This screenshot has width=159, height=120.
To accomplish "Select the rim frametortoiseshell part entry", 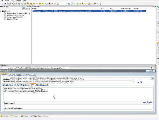I will [x=26, y=92].
